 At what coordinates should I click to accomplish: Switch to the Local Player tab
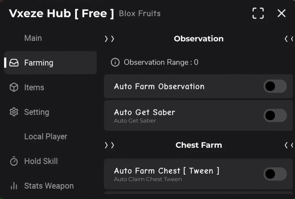pos(46,137)
